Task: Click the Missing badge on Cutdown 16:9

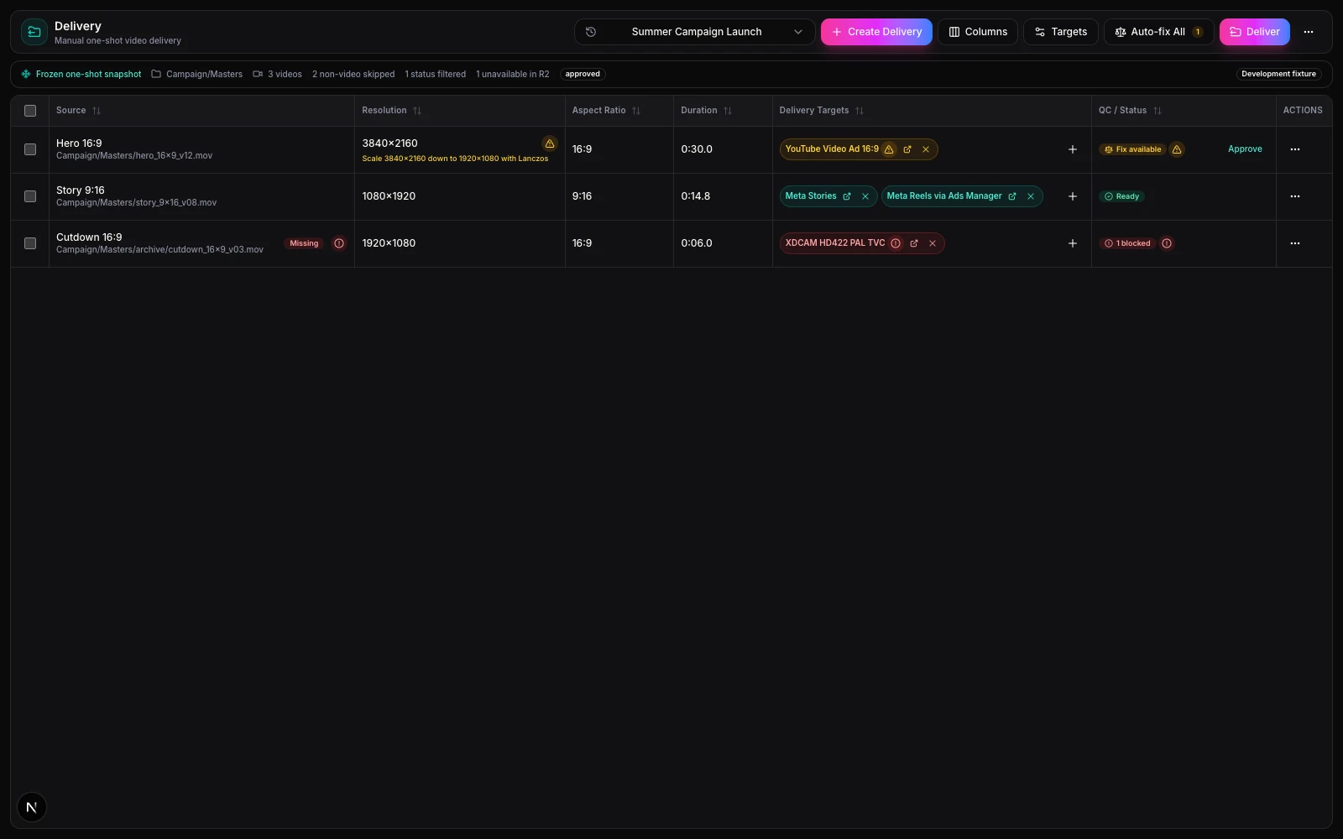Action: [304, 243]
